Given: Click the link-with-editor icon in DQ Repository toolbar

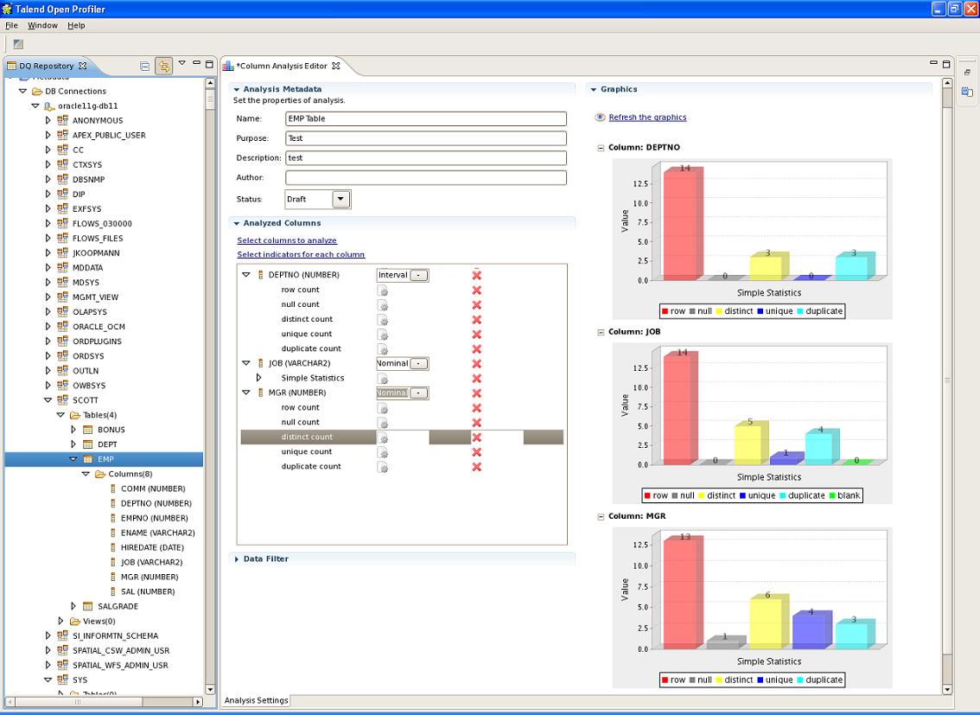Looking at the screenshot, I should click(x=163, y=66).
